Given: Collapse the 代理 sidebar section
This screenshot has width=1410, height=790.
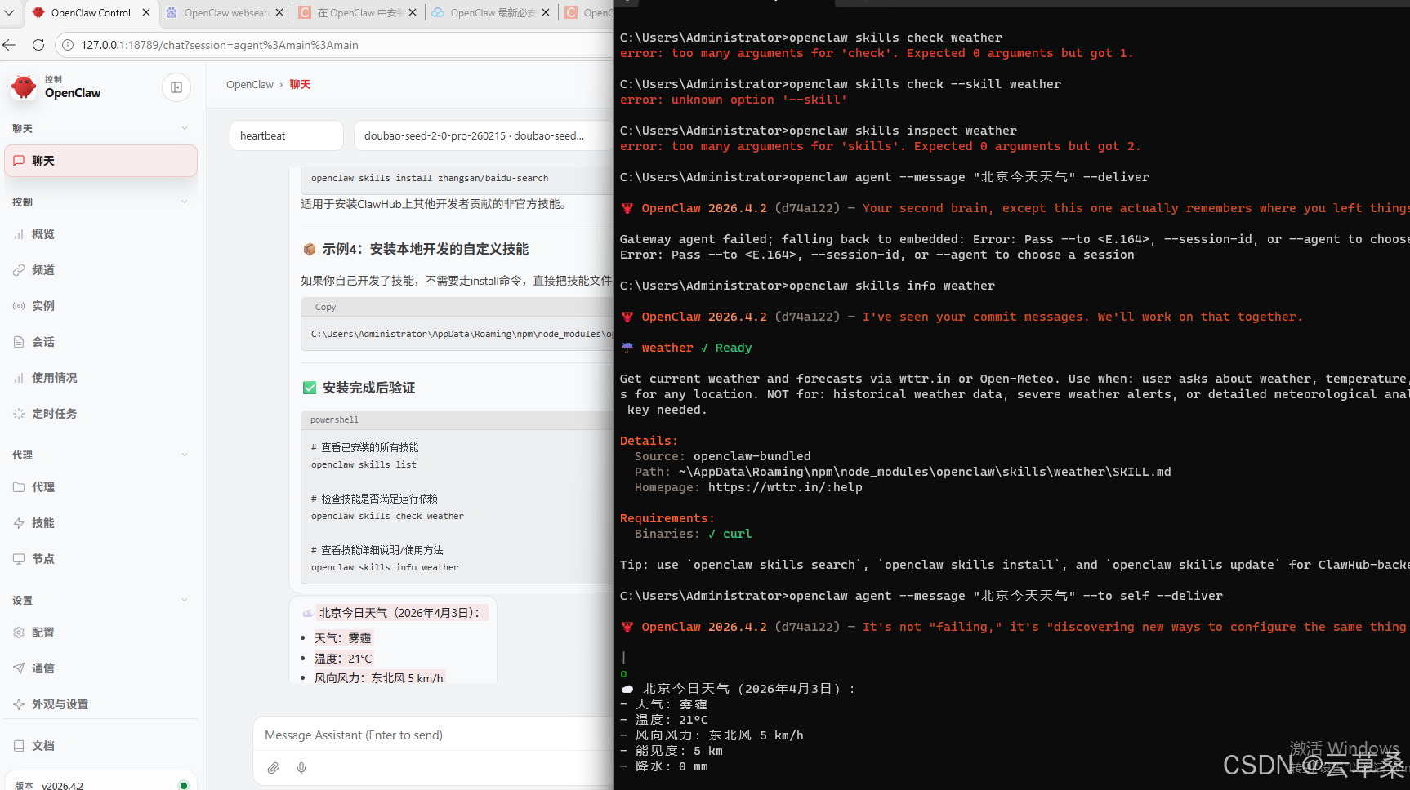Looking at the screenshot, I should click(x=185, y=455).
